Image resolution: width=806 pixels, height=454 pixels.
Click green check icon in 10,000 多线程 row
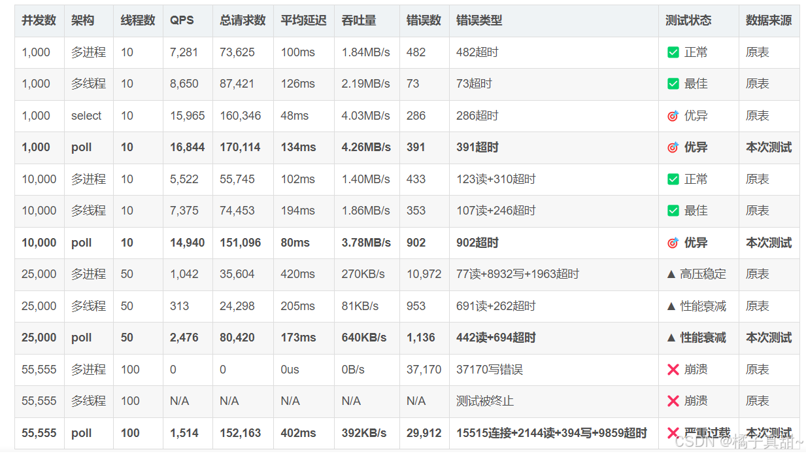click(x=673, y=211)
